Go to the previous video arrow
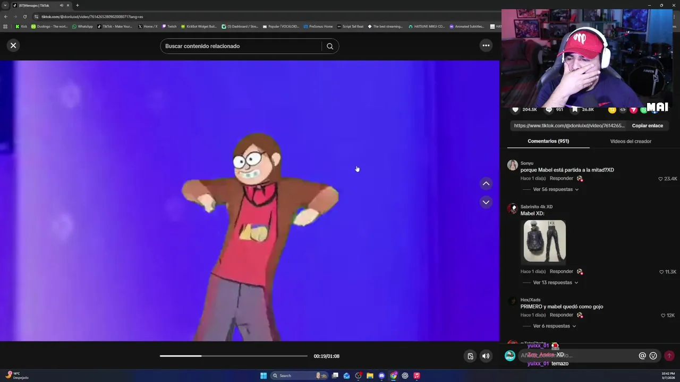 click(x=486, y=184)
